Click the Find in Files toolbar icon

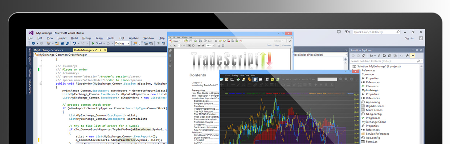(x=135, y=43)
